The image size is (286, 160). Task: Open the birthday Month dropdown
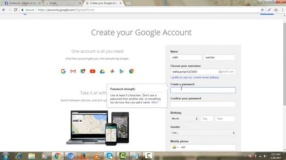click(185, 119)
